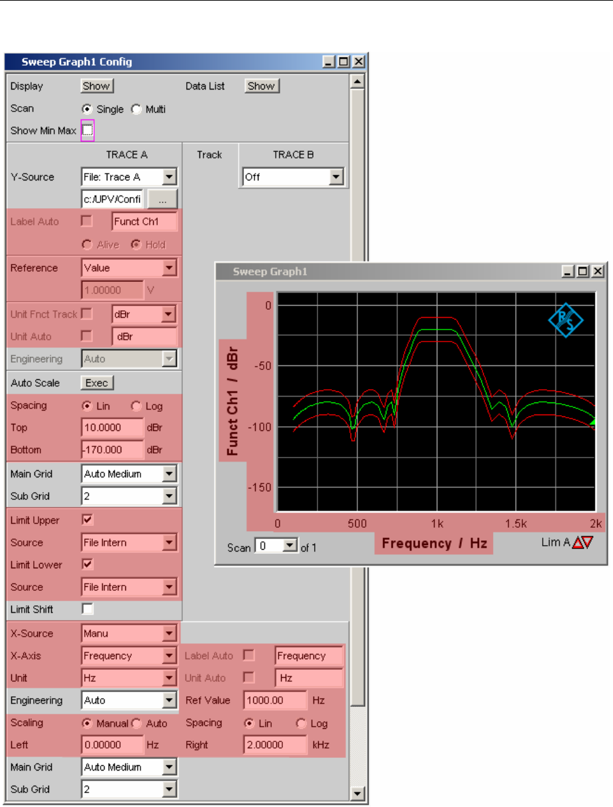613x807 pixels.
Task: Maximize the Sweep Graph1 Config window
Action: (343, 62)
